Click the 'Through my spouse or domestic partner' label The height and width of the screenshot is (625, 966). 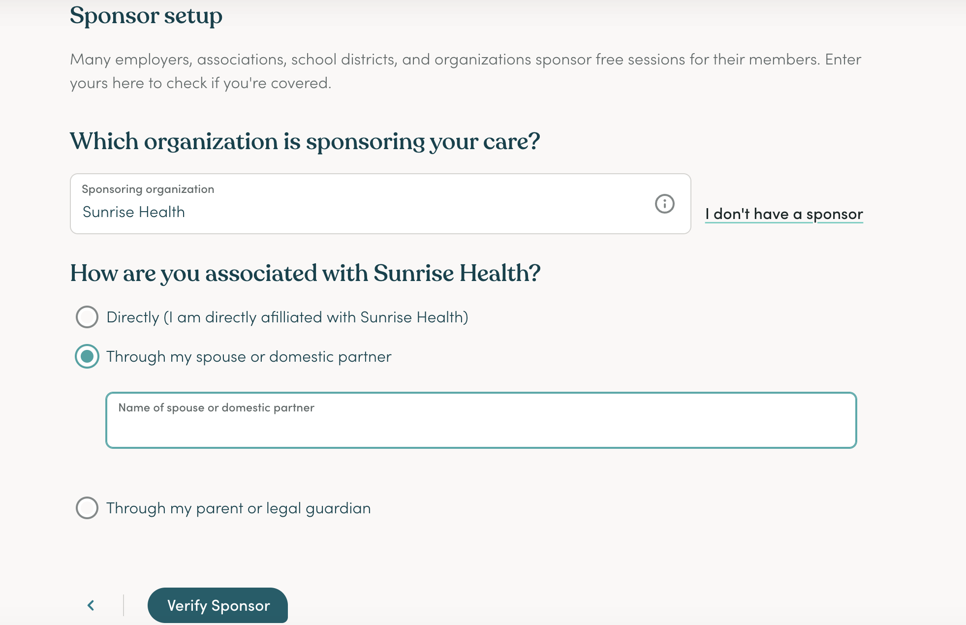click(x=249, y=357)
